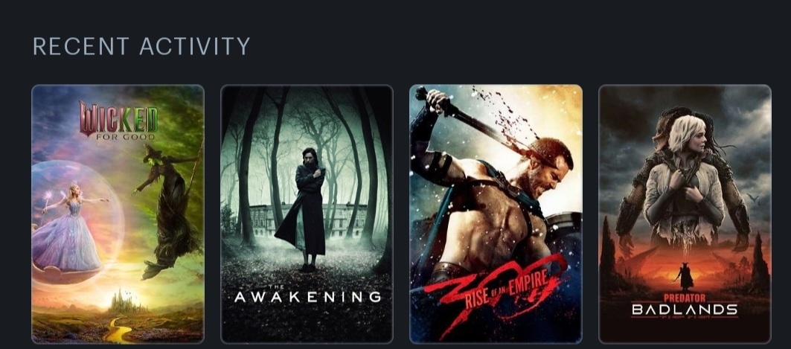Image resolution: width=791 pixels, height=349 pixels.
Task: Click the Awakening title text
Action: pyautogui.click(x=308, y=297)
